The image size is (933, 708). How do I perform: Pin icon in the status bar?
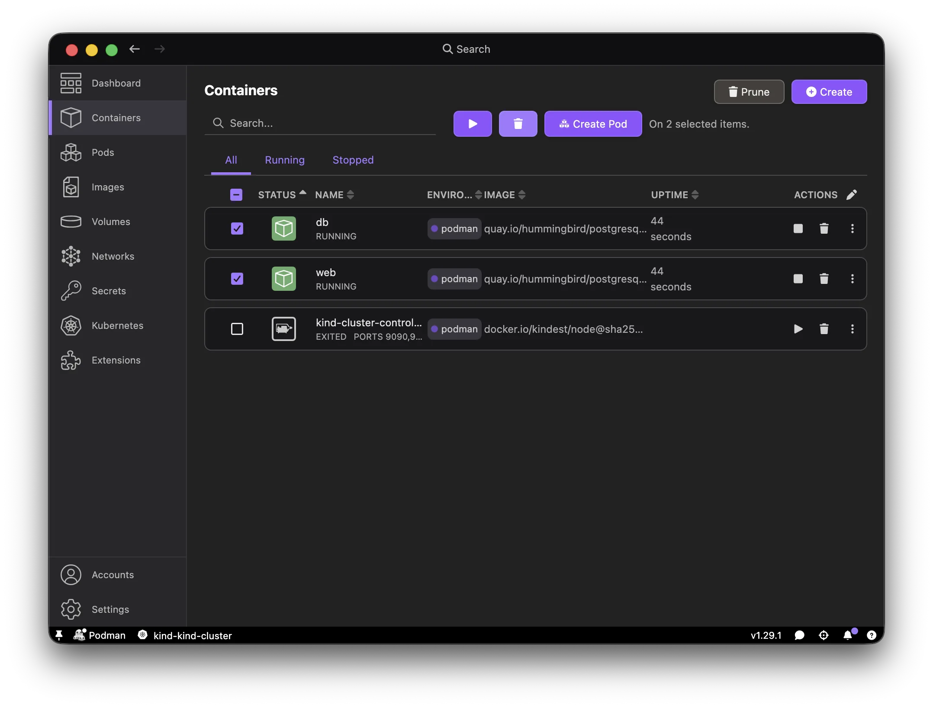(59, 635)
